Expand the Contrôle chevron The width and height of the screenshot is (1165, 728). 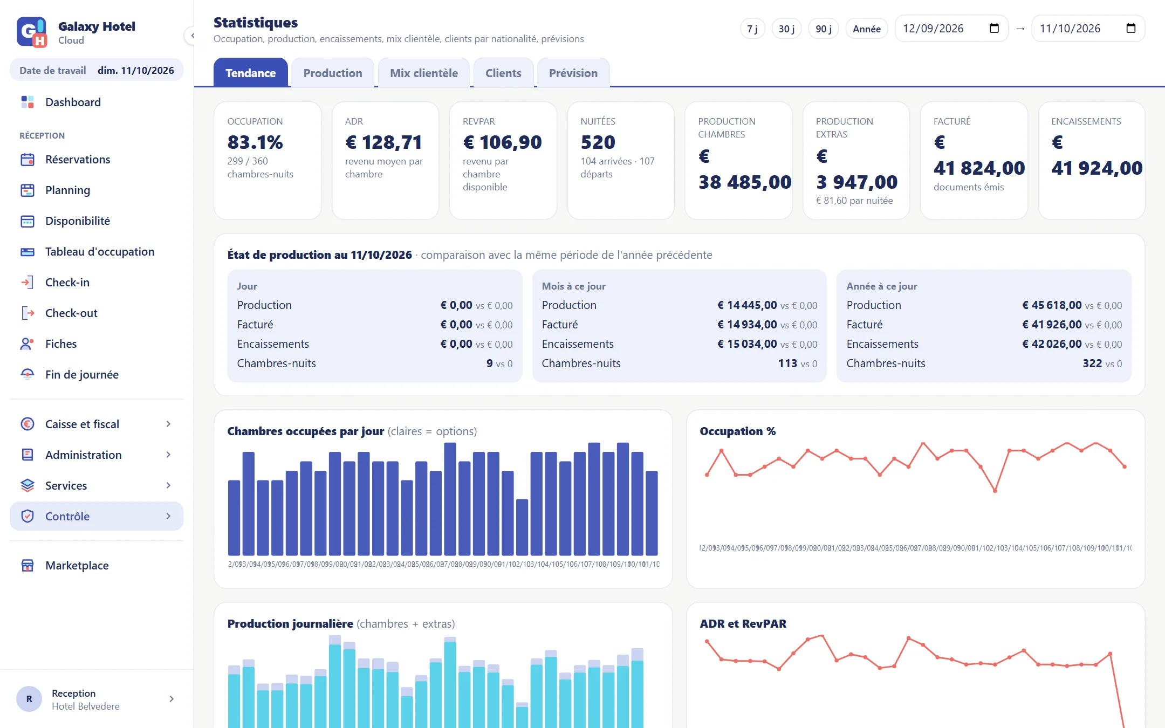tap(169, 517)
